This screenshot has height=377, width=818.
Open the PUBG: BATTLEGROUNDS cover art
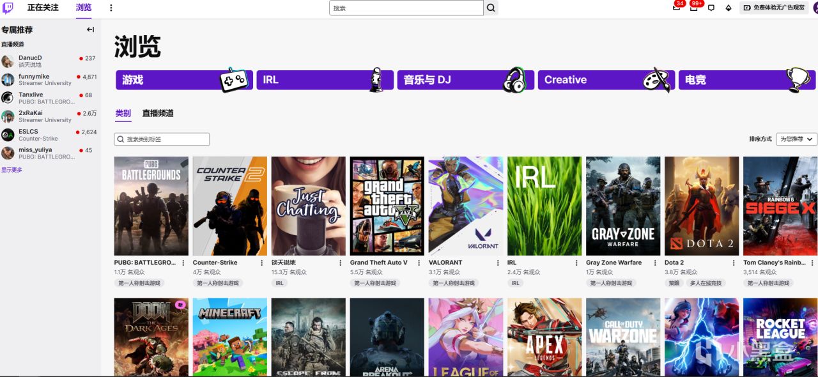pos(151,206)
